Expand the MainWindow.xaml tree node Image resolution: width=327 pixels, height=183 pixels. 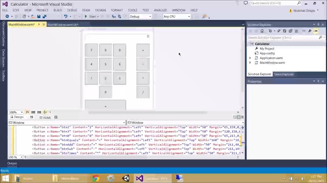pos(250,63)
